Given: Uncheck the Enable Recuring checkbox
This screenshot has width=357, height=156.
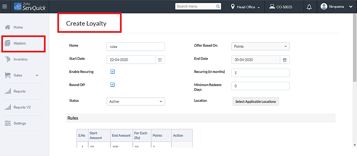Looking at the screenshot, I should coord(112,71).
